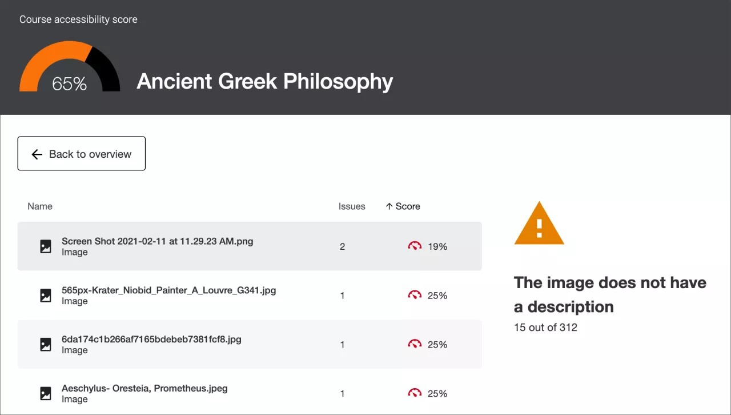The height and width of the screenshot is (415, 731).
Task: Click the image icon for 6da174c1b266af7165bdebeb7381fcf8.jpg
Action: point(46,344)
